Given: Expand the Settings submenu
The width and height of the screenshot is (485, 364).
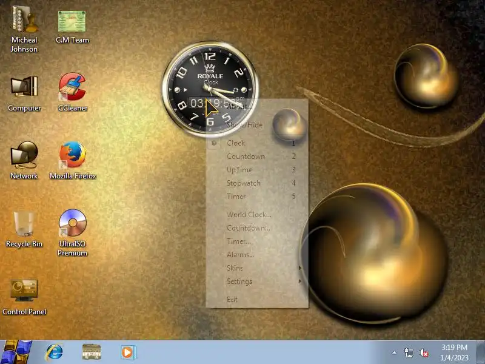Looking at the screenshot, I should 256,281.
